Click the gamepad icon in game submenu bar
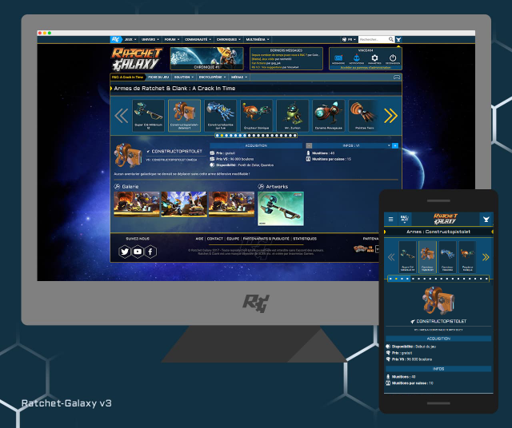The image size is (512, 428). [397, 77]
